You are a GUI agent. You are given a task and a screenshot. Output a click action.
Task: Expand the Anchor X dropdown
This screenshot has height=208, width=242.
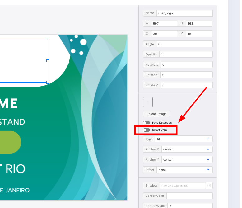pyautogui.click(x=187, y=149)
